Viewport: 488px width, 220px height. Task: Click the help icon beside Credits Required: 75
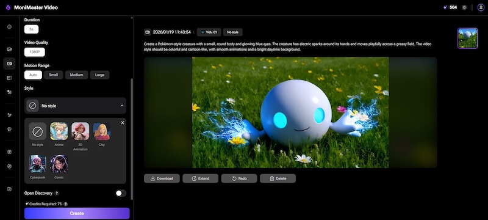coord(65,204)
